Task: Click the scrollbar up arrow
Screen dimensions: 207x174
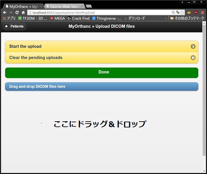Action: click(204, 23)
